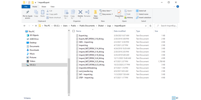
Task: Rename the selected file
Action: [x=87, y=13]
